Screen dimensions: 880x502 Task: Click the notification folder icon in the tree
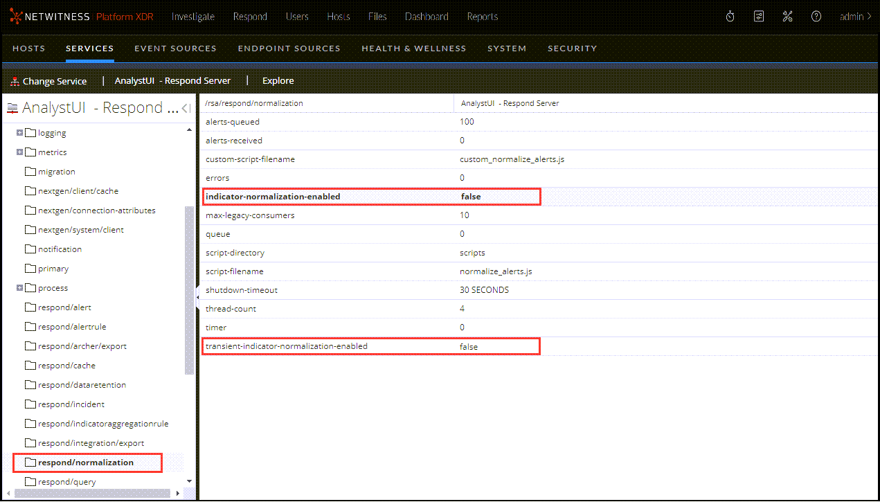pyautogui.click(x=30, y=249)
